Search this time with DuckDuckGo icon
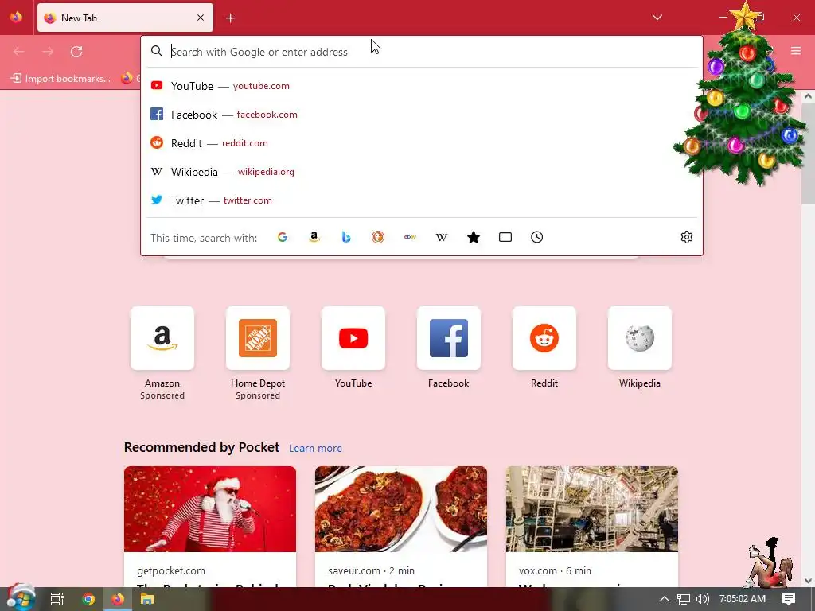This screenshot has height=611, width=815. [378, 237]
